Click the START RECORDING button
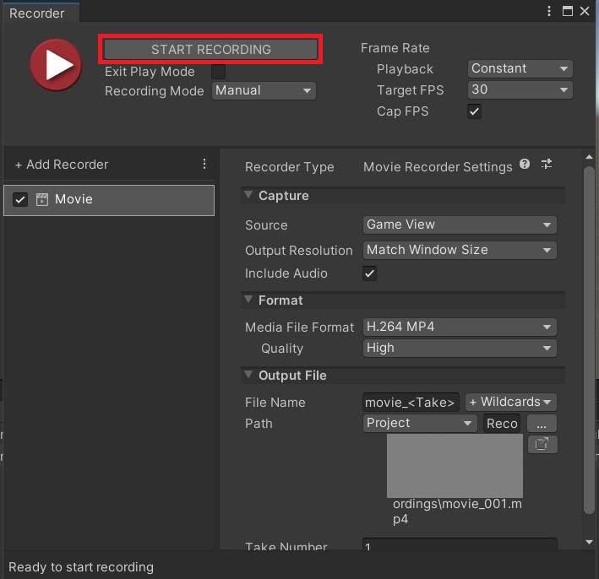The image size is (599, 579). pyautogui.click(x=210, y=49)
